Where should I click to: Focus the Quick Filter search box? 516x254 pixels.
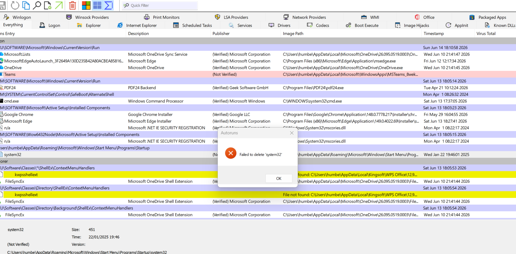point(160,5)
